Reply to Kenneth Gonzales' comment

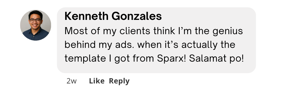119,81
